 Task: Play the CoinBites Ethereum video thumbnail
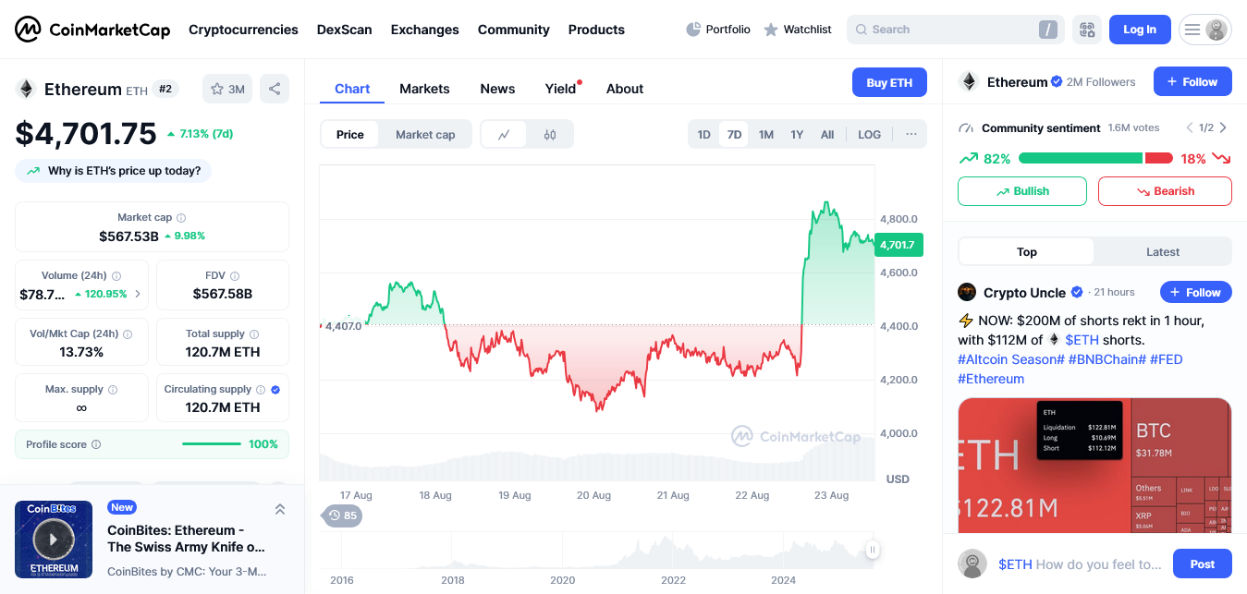click(54, 539)
